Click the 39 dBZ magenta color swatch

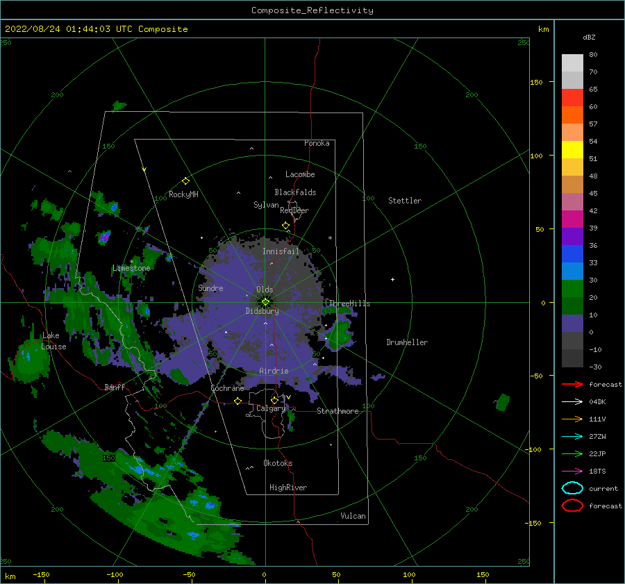(572, 219)
